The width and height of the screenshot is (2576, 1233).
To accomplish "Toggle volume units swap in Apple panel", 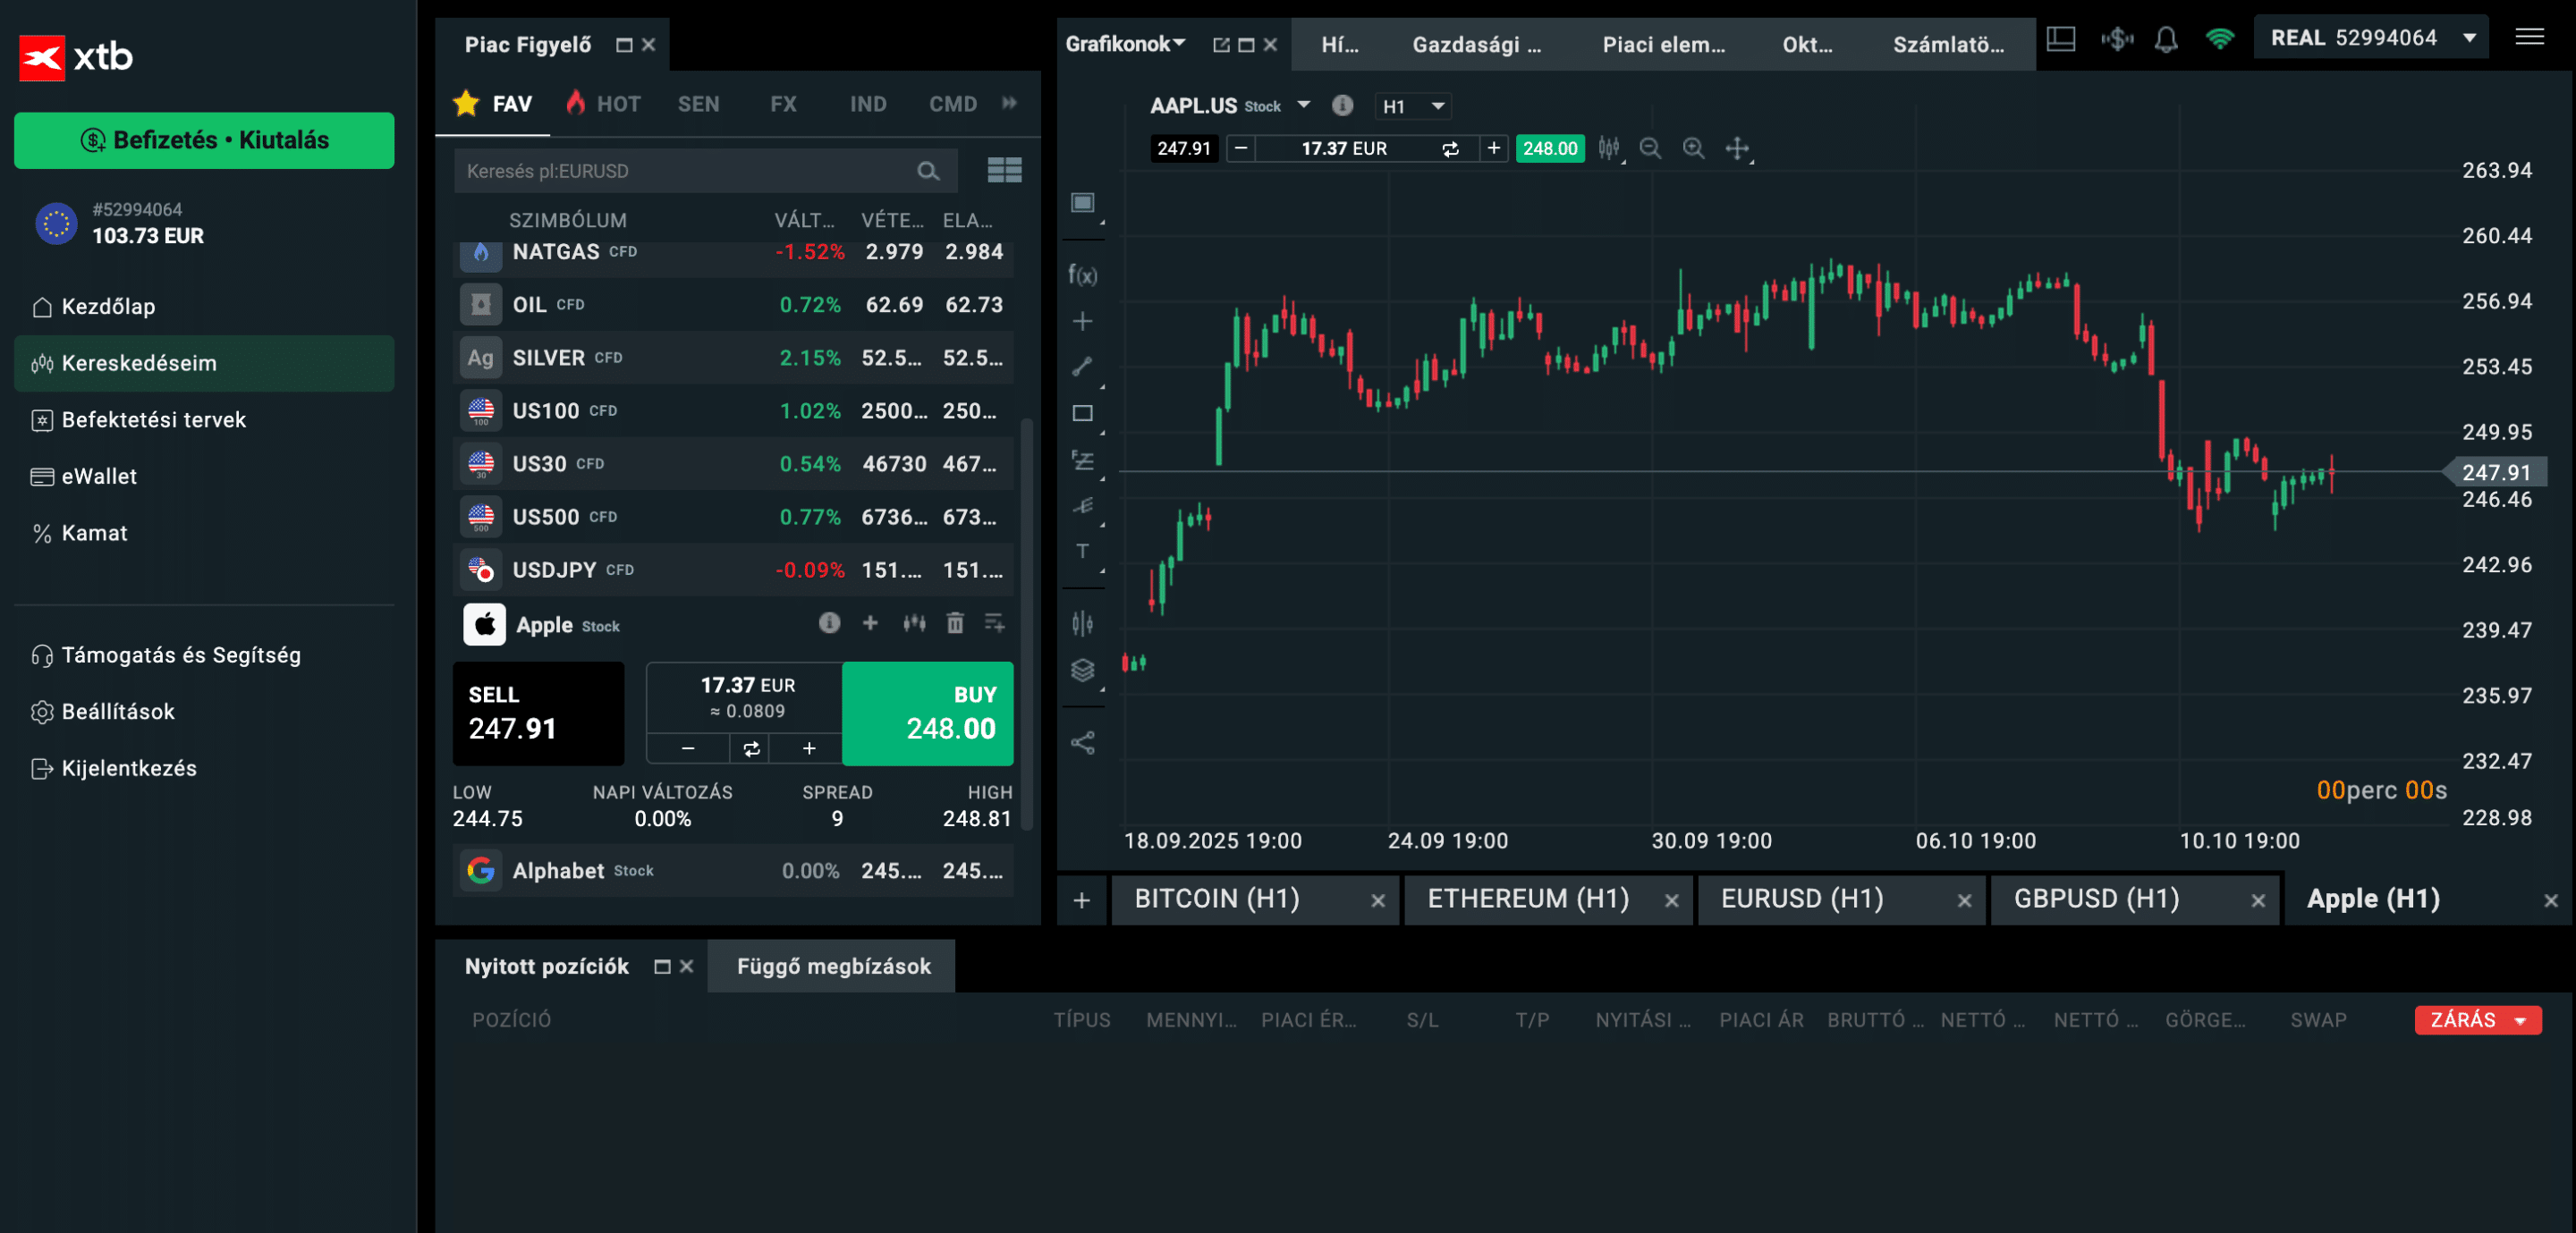I will 750,747.
